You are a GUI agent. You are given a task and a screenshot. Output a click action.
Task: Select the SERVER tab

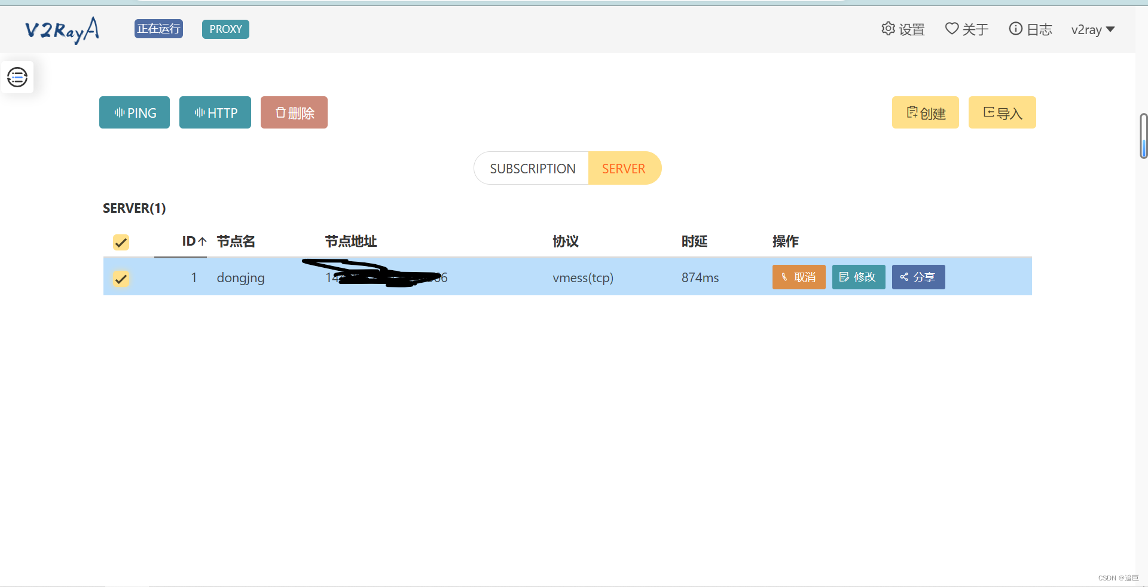pos(624,169)
